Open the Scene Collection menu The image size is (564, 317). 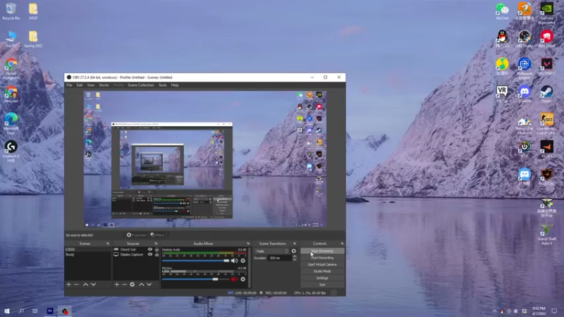pos(140,85)
